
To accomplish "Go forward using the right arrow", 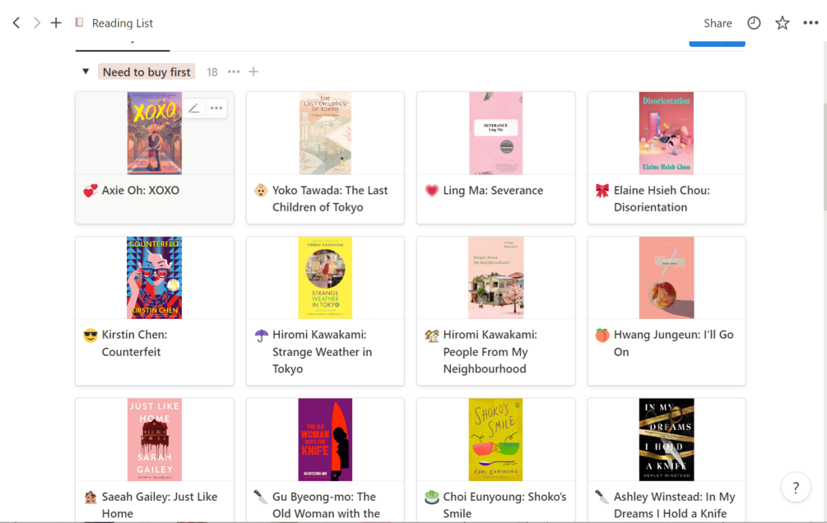I will point(36,23).
